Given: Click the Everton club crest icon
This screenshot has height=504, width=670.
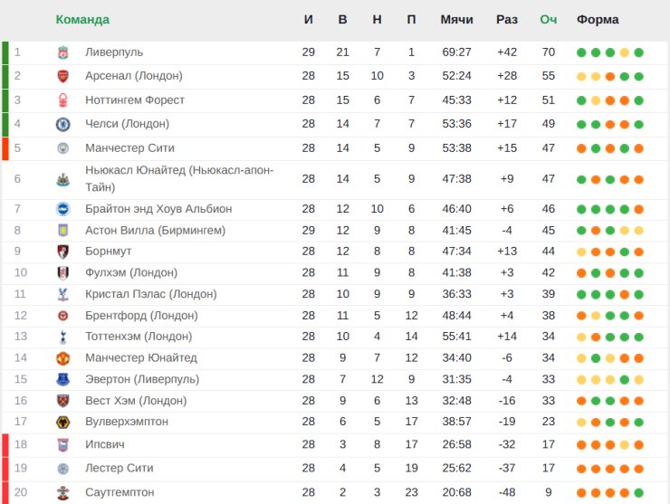Looking at the screenshot, I should [62, 379].
